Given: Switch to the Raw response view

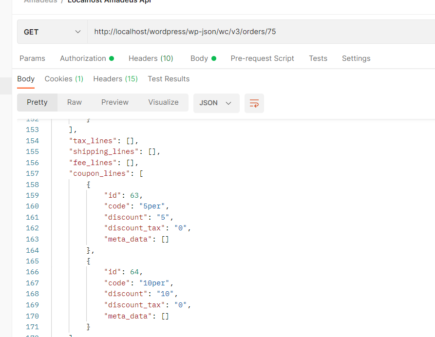Looking at the screenshot, I should (74, 102).
